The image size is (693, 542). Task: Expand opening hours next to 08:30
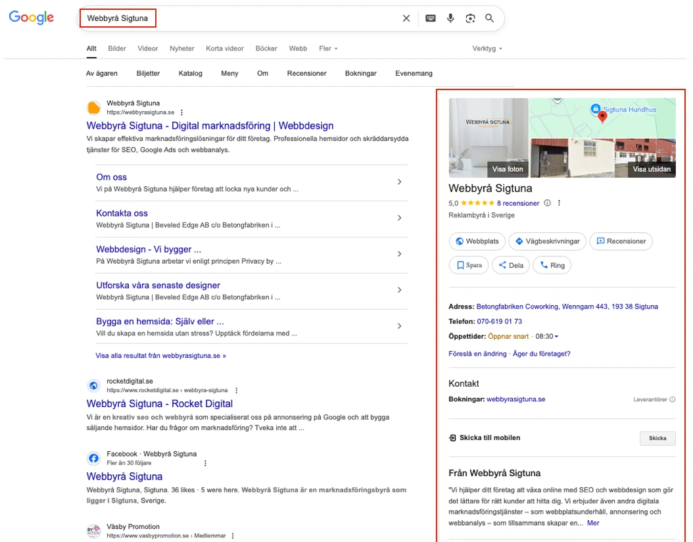coord(556,336)
